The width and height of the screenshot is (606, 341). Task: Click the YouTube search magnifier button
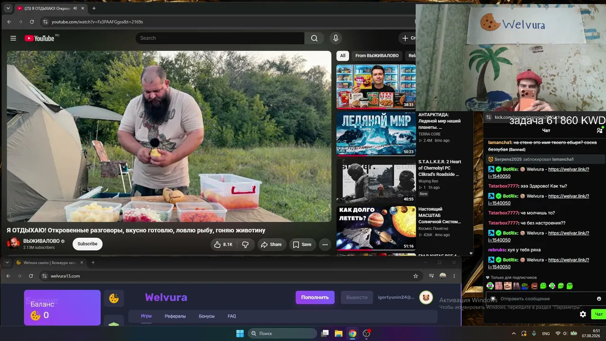pos(314,38)
